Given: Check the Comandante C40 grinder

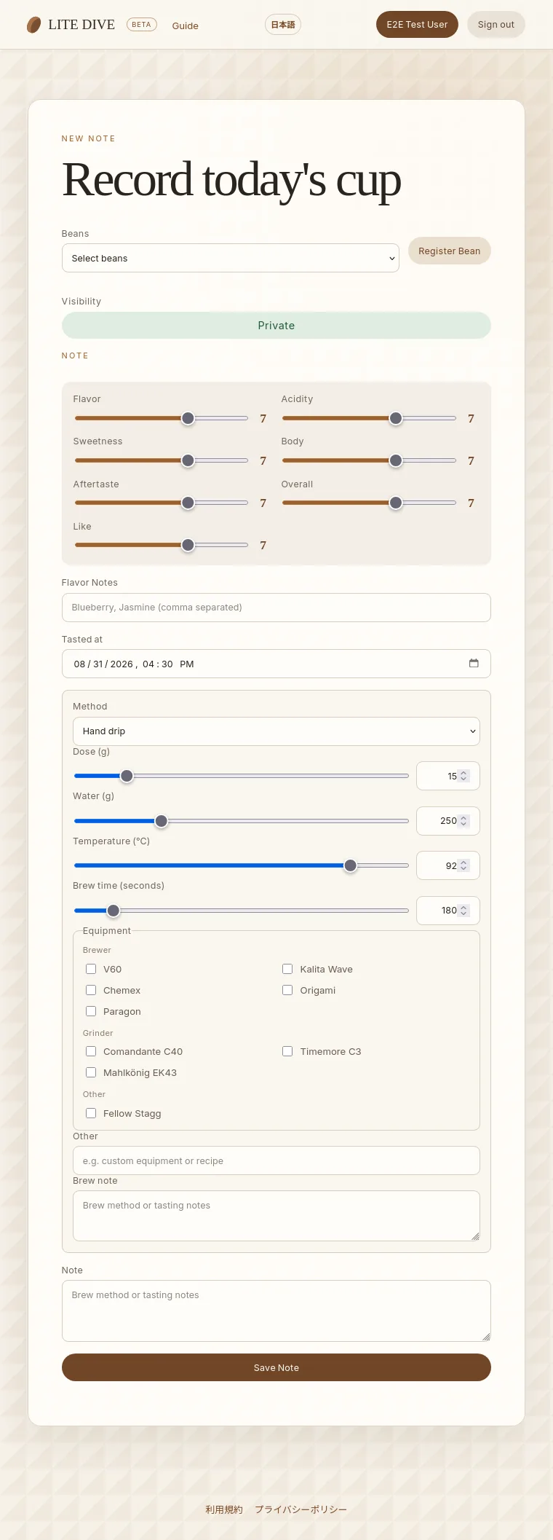Looking at the screenshot, I should (x=91, y=1051).
